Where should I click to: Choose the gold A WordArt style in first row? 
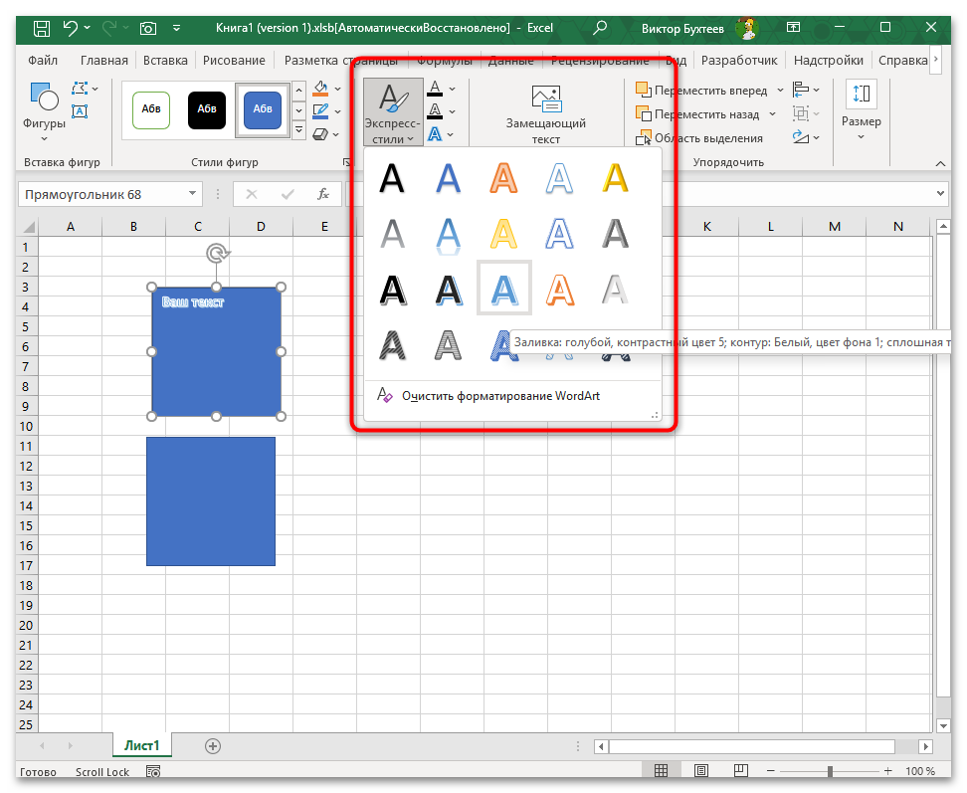coord(616,179)
